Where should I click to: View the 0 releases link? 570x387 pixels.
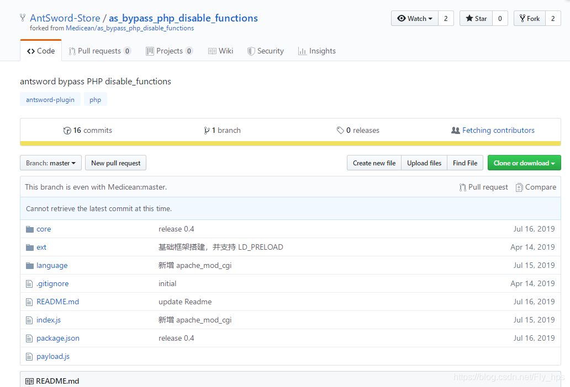tap(358, 131)
